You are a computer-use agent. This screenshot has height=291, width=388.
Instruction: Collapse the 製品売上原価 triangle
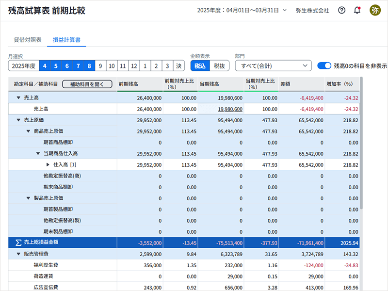(28, 198)
